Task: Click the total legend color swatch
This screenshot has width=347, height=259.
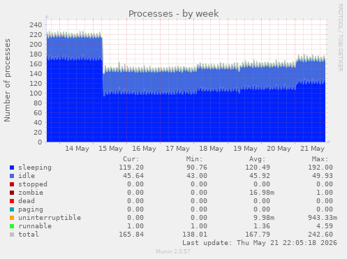Action: tap(12, 235)
